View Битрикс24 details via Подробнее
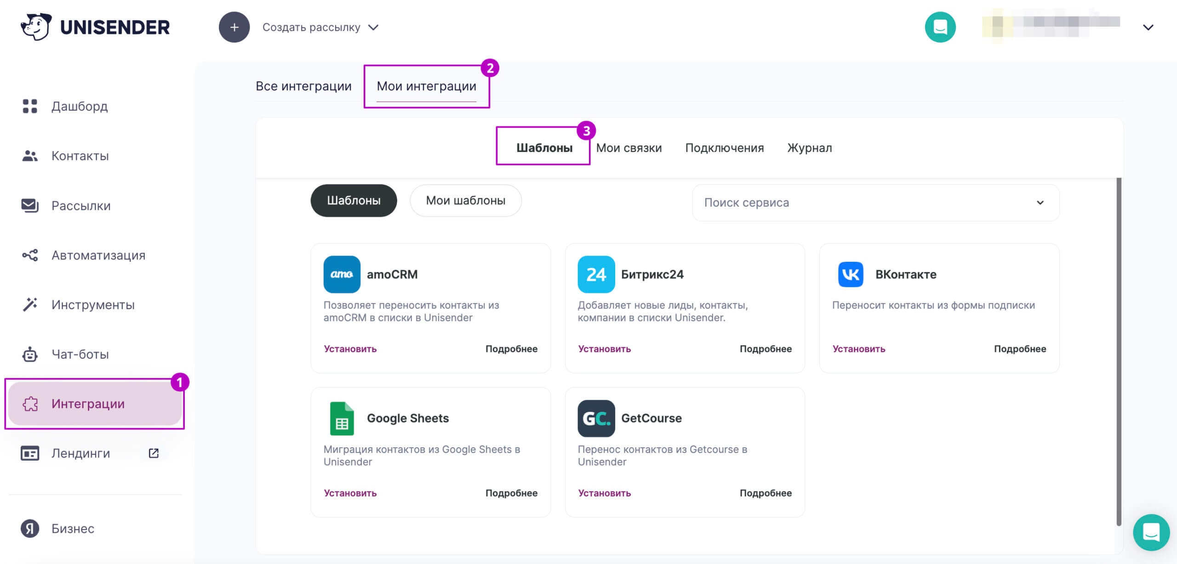This screenshot has height=564, width=1177. pyautogui.click(x=766, y=349)
